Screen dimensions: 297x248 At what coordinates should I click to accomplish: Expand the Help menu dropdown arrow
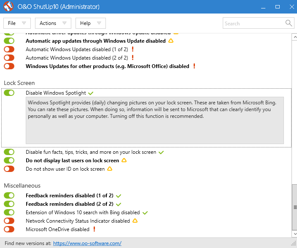tap(99, 23)
